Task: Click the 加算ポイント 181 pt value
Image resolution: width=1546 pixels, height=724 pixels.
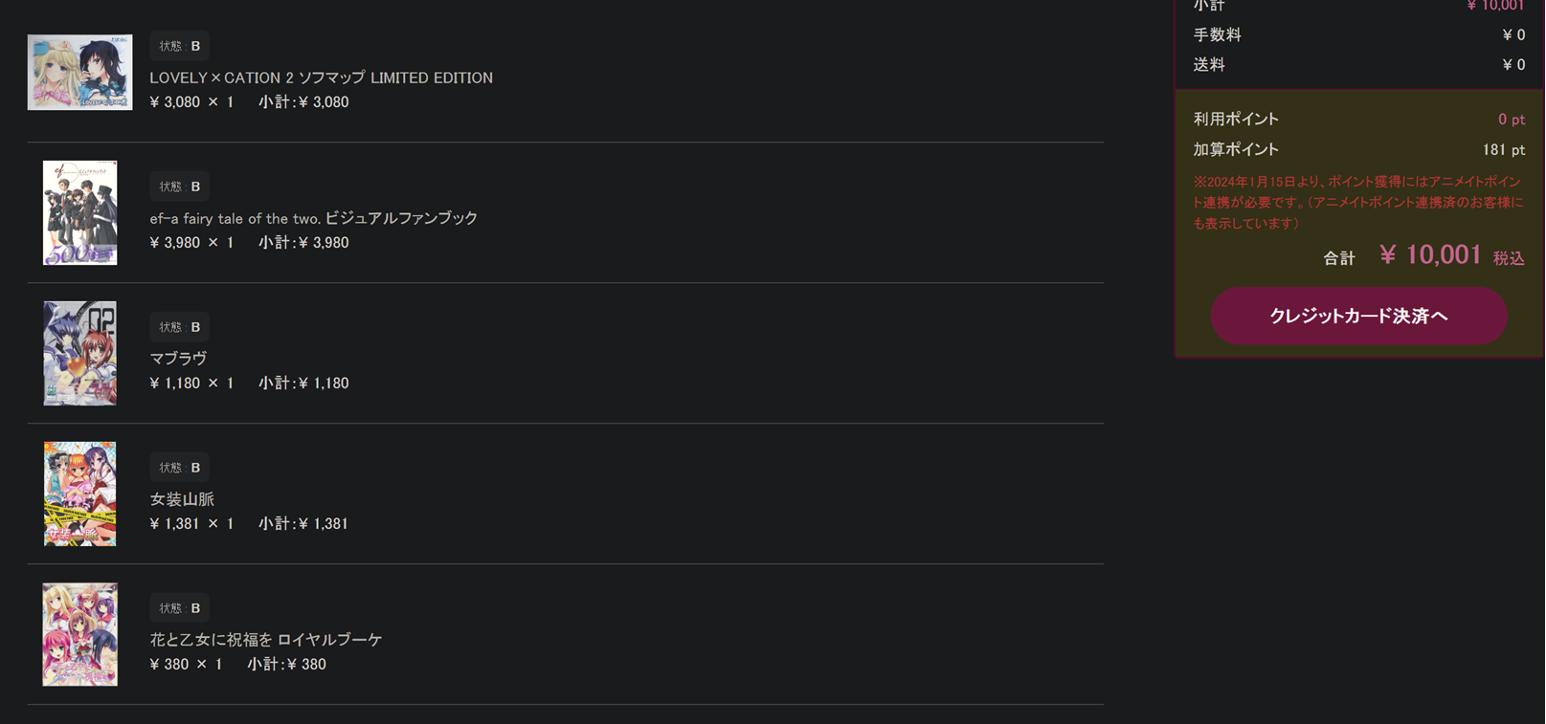Action: pos(1503,150)
